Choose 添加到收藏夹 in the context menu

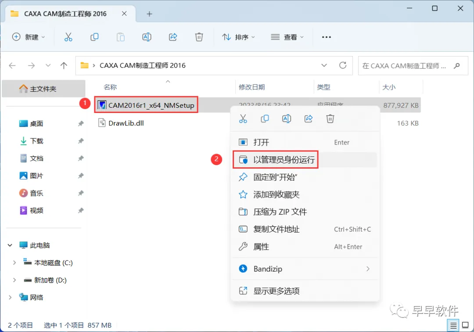305,194
